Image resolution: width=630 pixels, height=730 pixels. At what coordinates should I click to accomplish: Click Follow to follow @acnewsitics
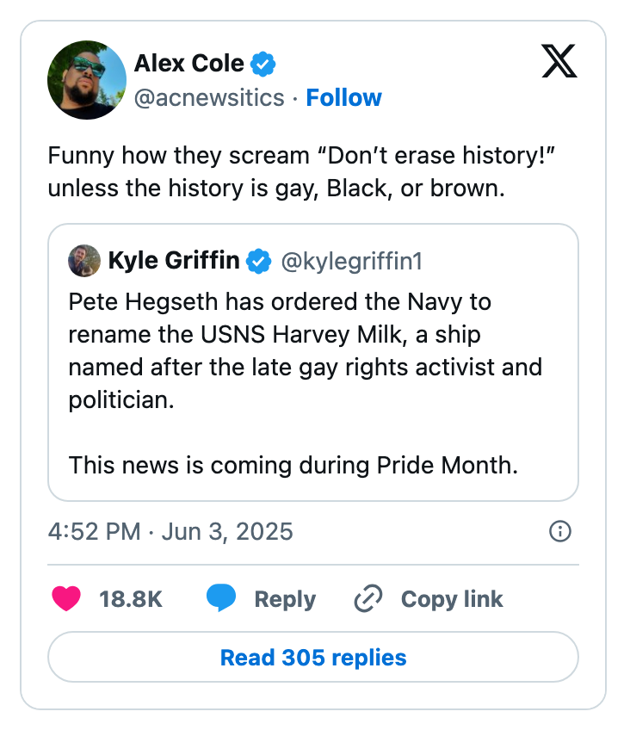coord(344,98)
